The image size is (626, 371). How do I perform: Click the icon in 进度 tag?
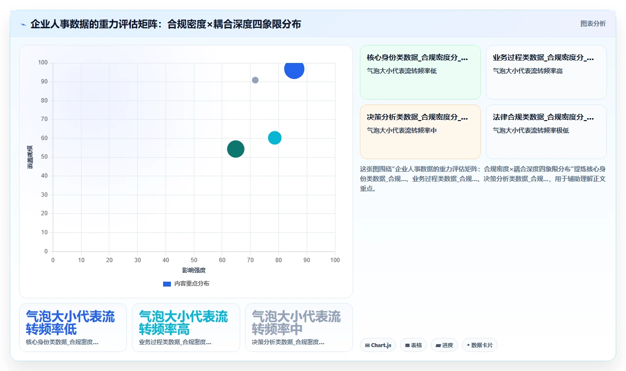click(438, 345)
